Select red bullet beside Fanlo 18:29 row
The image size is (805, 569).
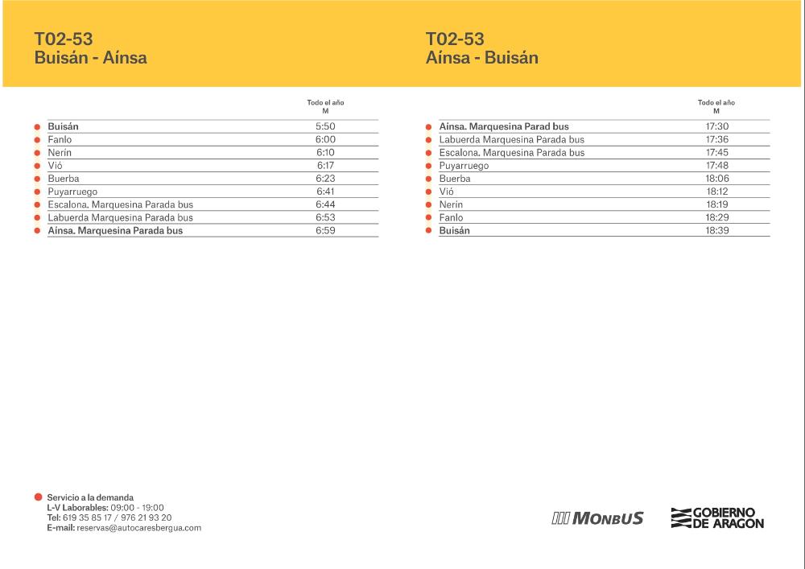click(428, 218)
